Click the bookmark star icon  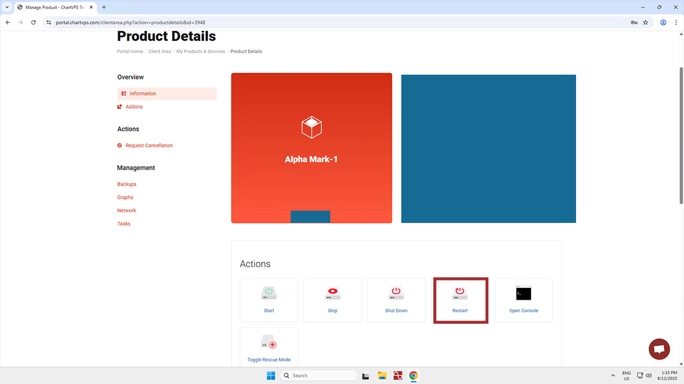coord(646,22)
